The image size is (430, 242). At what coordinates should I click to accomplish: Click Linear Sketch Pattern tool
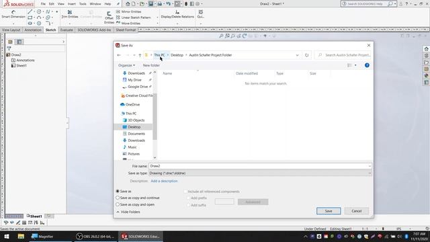point(133,17)
